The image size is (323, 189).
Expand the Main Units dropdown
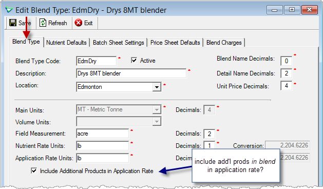coord(157,109)
